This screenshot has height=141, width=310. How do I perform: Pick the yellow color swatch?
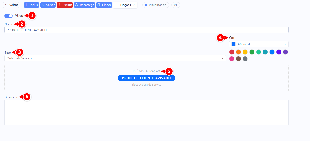tap(245, 52)
